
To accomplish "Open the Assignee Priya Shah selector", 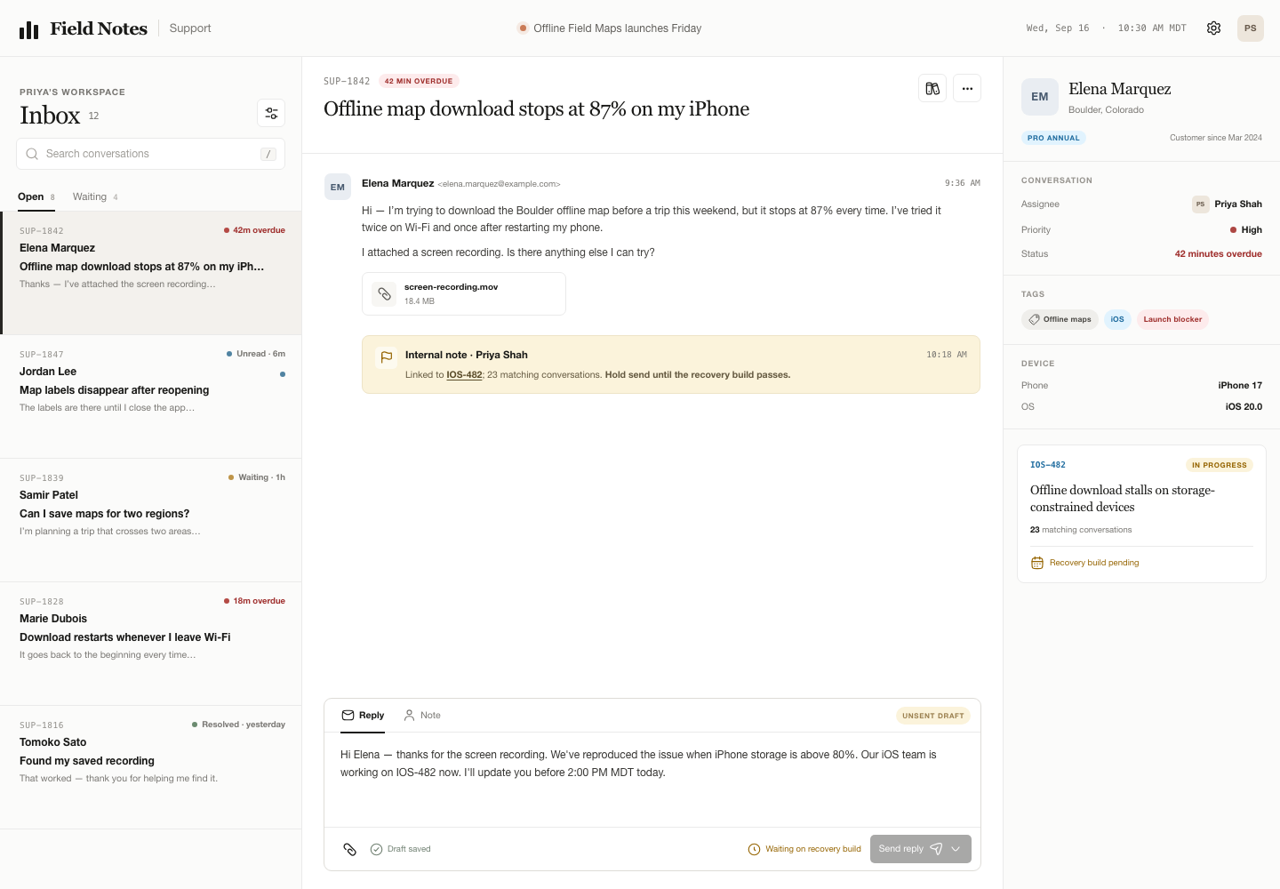I will 1227,204.
